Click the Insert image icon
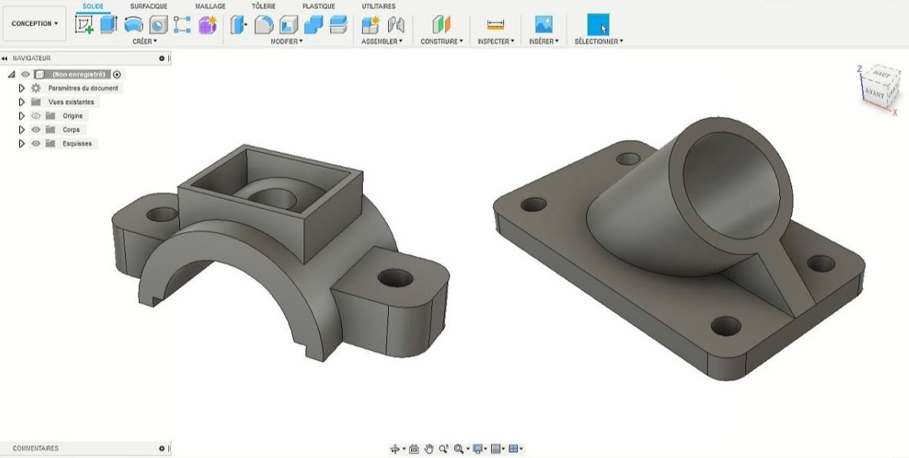 (x=543, y=25)
